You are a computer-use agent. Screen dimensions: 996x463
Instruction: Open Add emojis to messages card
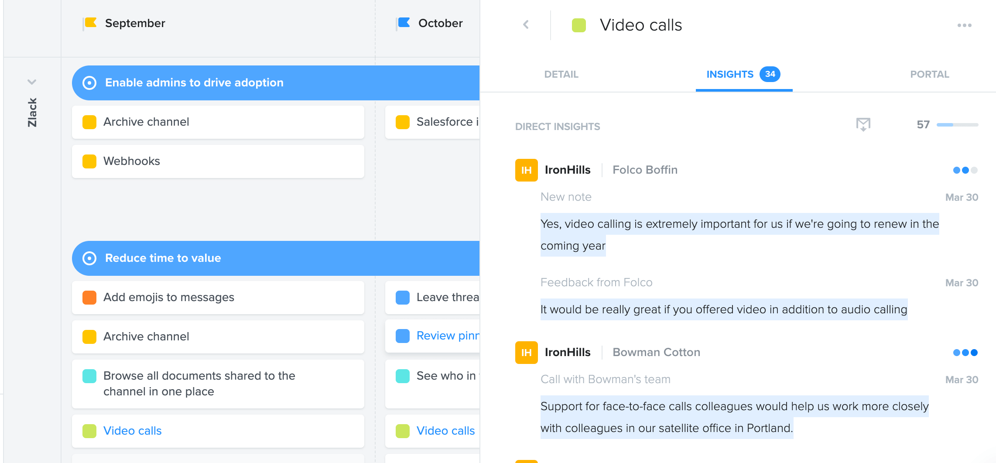218,298
